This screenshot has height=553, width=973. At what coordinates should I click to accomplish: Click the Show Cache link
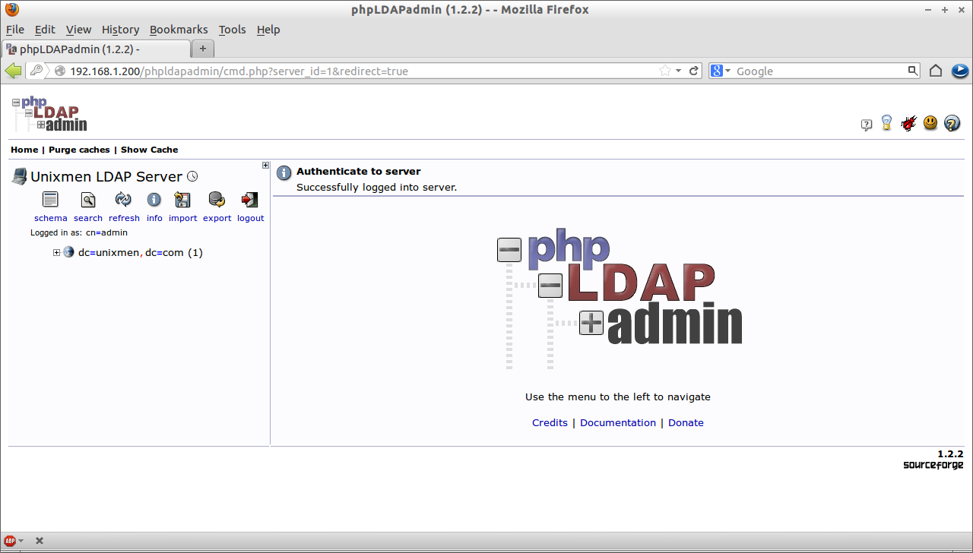[x=149, y=150]
